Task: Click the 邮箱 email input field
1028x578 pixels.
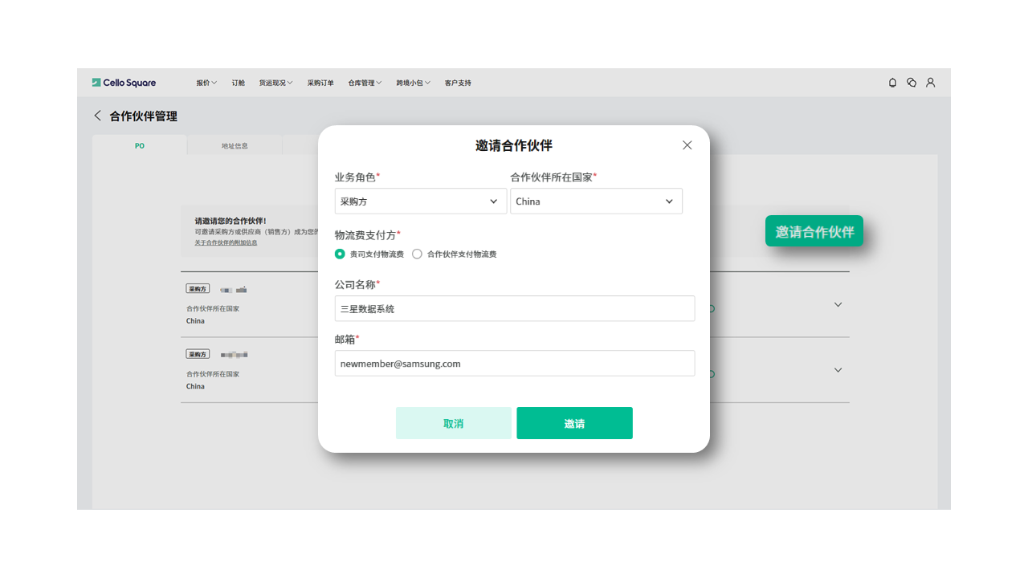Action: (515, 363)
